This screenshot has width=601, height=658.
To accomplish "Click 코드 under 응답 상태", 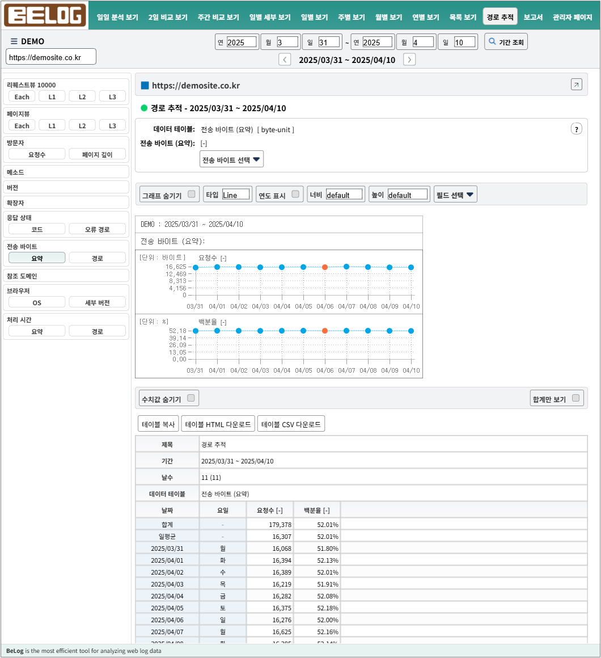I will [37, 229].
